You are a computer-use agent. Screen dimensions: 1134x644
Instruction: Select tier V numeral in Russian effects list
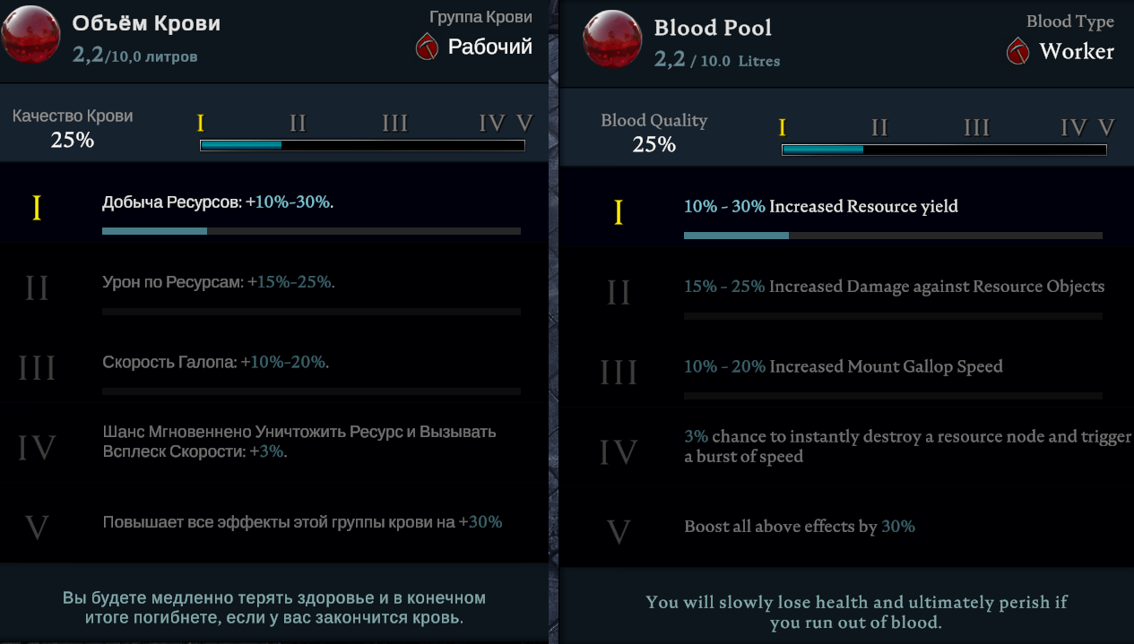(x=37, y=527)
